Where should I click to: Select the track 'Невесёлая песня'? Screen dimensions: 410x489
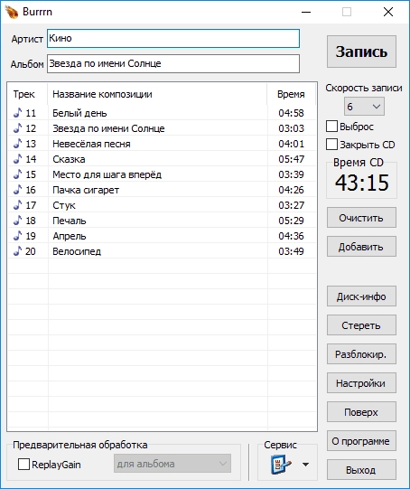[91, 144]
